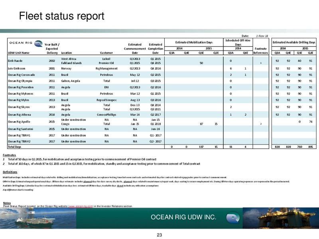Select 'Estimated Mobilization Days' header
Screen dimensions: 319x239
click(194, 42)
